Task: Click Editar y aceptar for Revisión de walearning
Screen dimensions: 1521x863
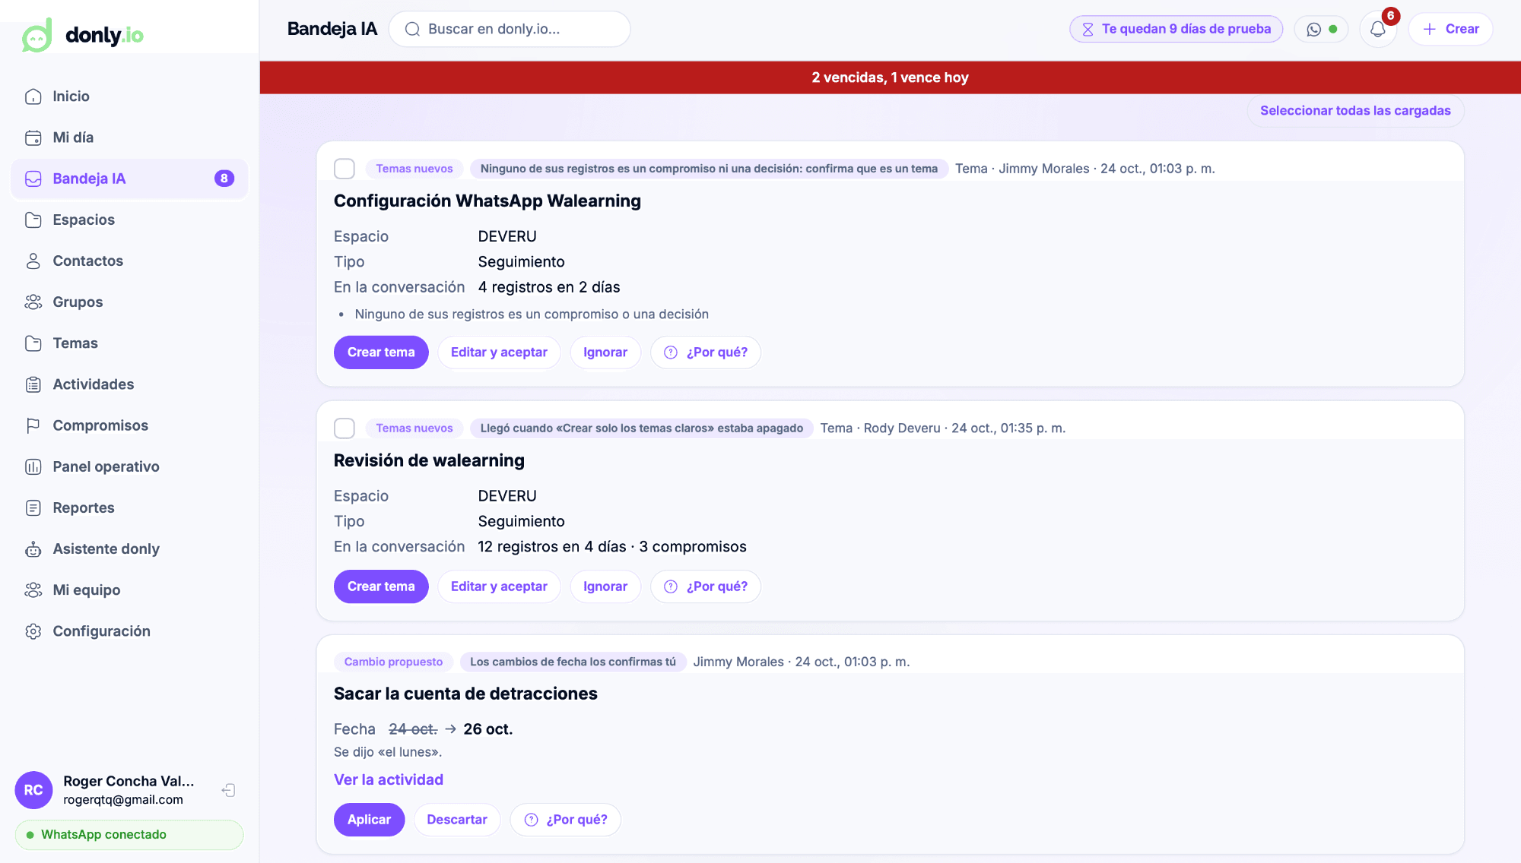Action: click(499, 586)
